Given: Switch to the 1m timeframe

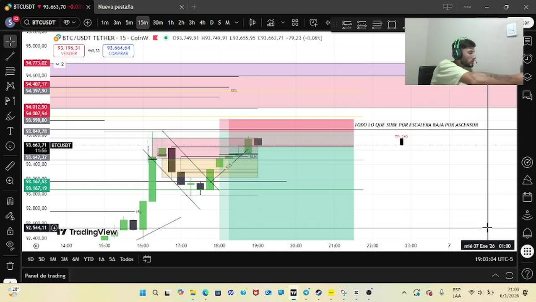Looking at the screenshot, I should [x=105, y=23].
